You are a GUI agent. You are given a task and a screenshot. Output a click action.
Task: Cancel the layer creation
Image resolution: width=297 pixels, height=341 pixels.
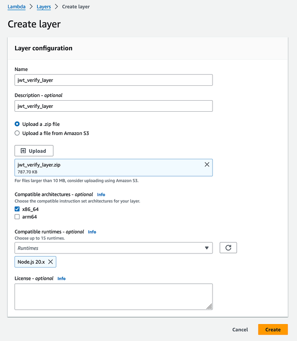pyautogui.click(x=240, y=330)
